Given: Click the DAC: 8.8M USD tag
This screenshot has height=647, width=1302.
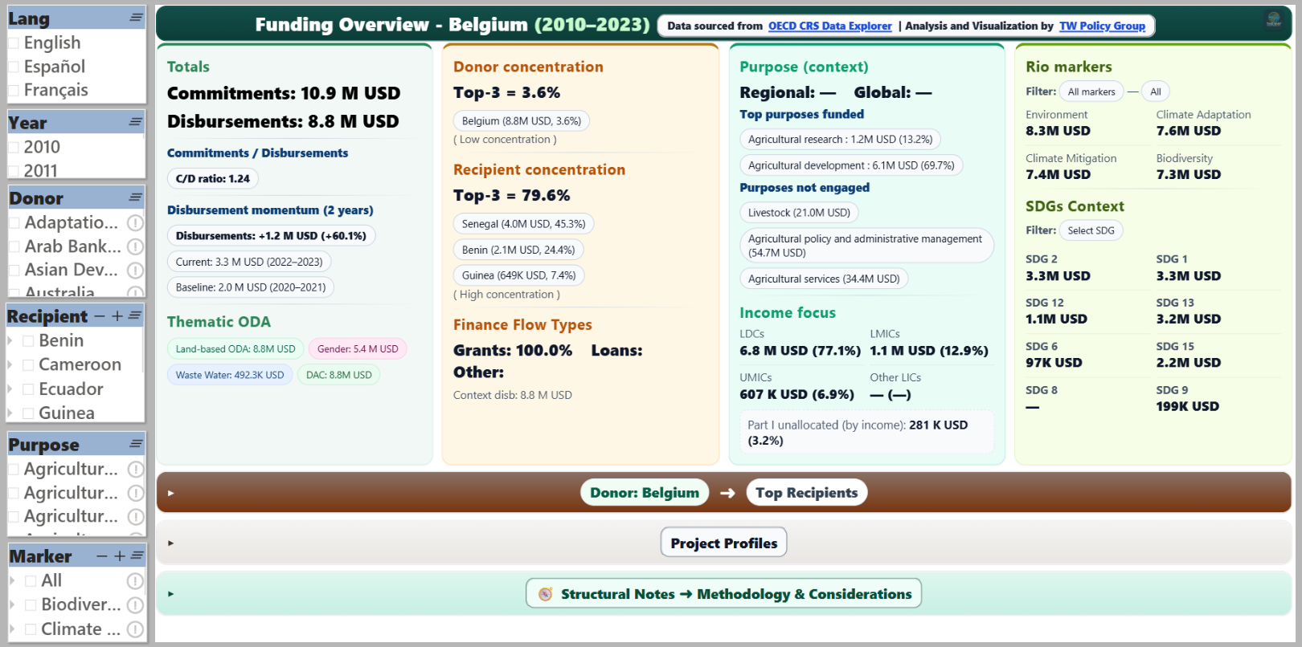Looking at the screenshot, I should [x=338, y=375].
